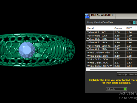This screenshot has width=137, height=103.
Task: Click the 1.74 DWT value
Action: coord(129,66)
